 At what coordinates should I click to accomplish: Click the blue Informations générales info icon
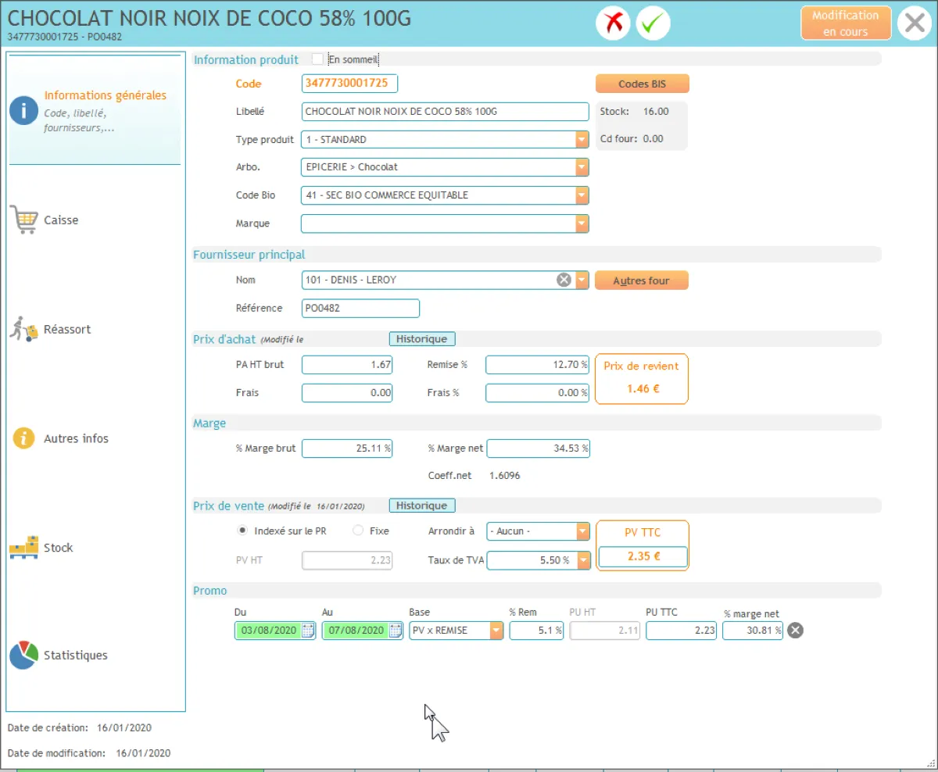23,111
